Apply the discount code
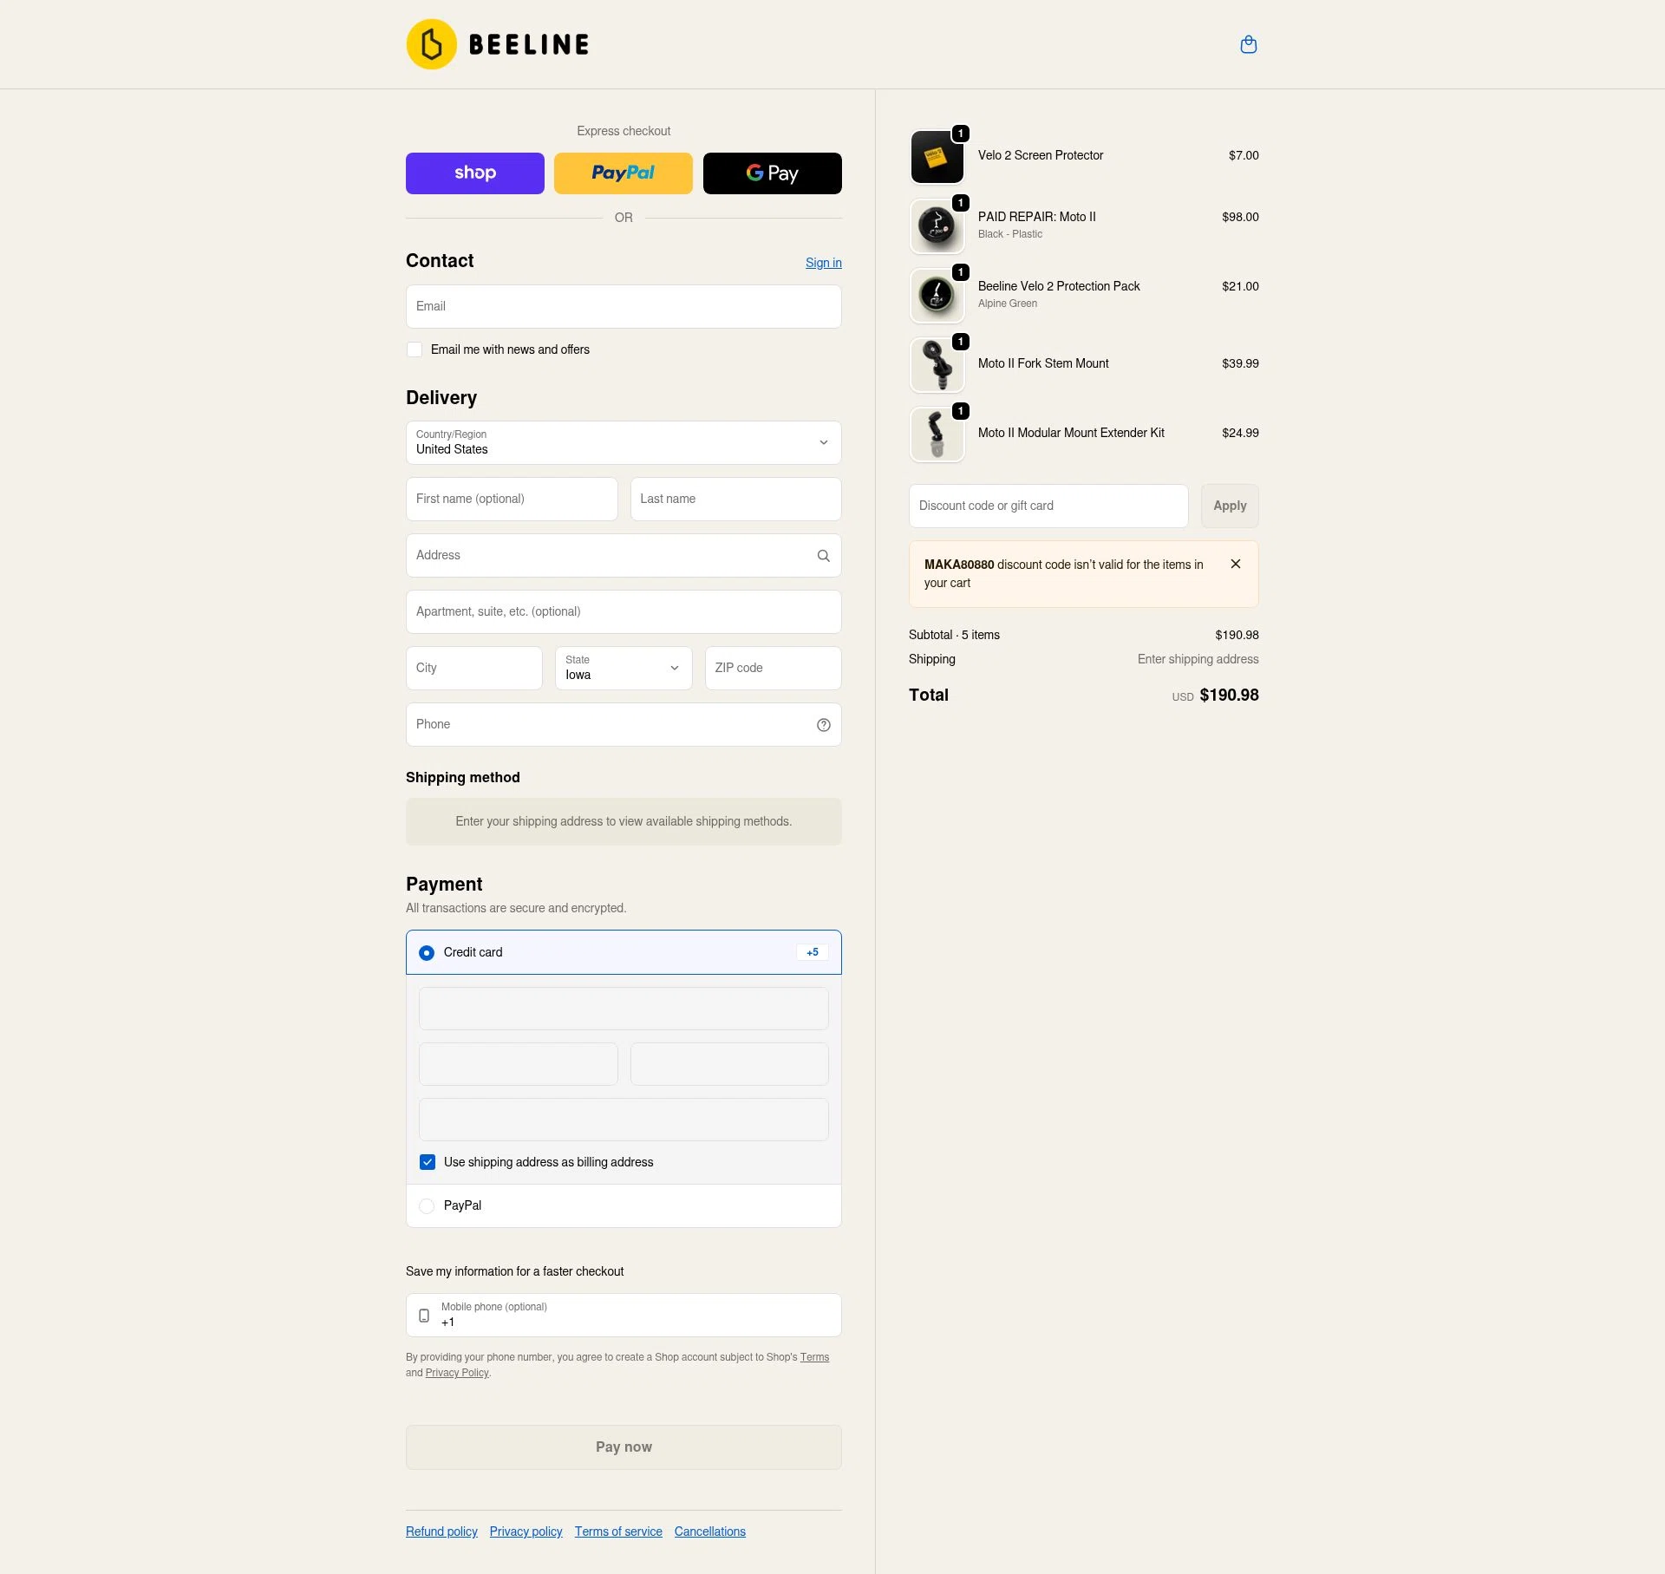 pos(1230,506)
